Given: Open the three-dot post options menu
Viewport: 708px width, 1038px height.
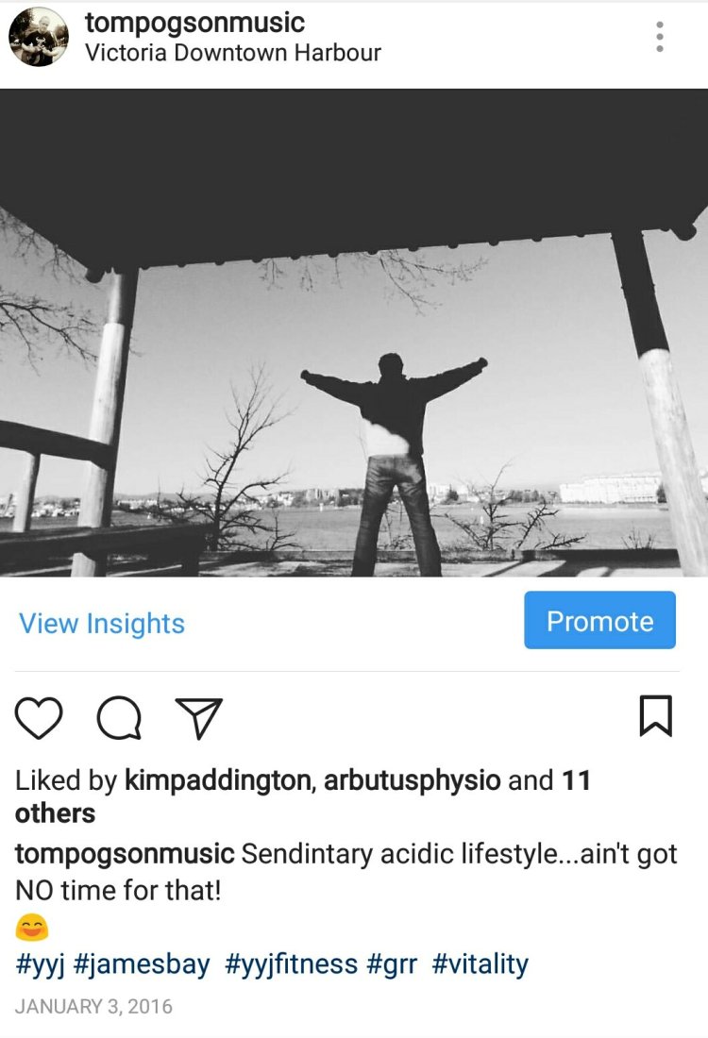Looking at the screenshot, I should [x=659, y=37].
